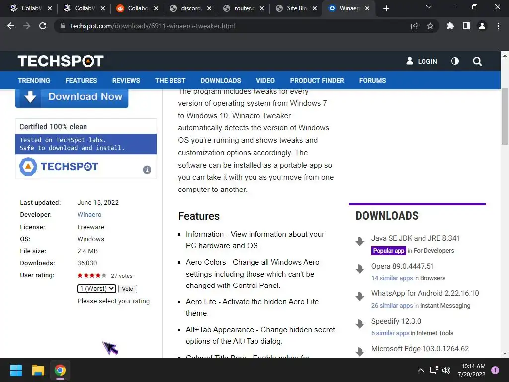This screenshot has width=509, height=382.
Task: Click the Certified 100% clean TechSpot badge
Action: pos(86,149)
